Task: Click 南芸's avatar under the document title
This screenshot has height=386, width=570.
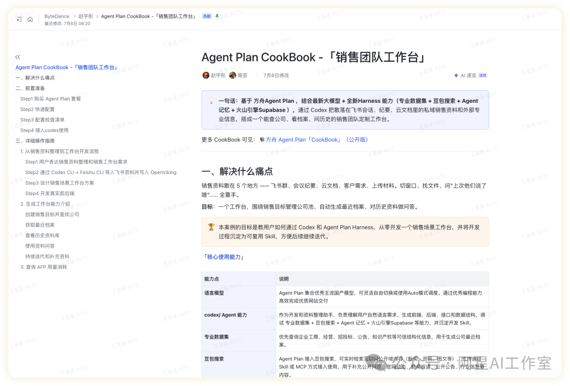Action: (233, 75)
